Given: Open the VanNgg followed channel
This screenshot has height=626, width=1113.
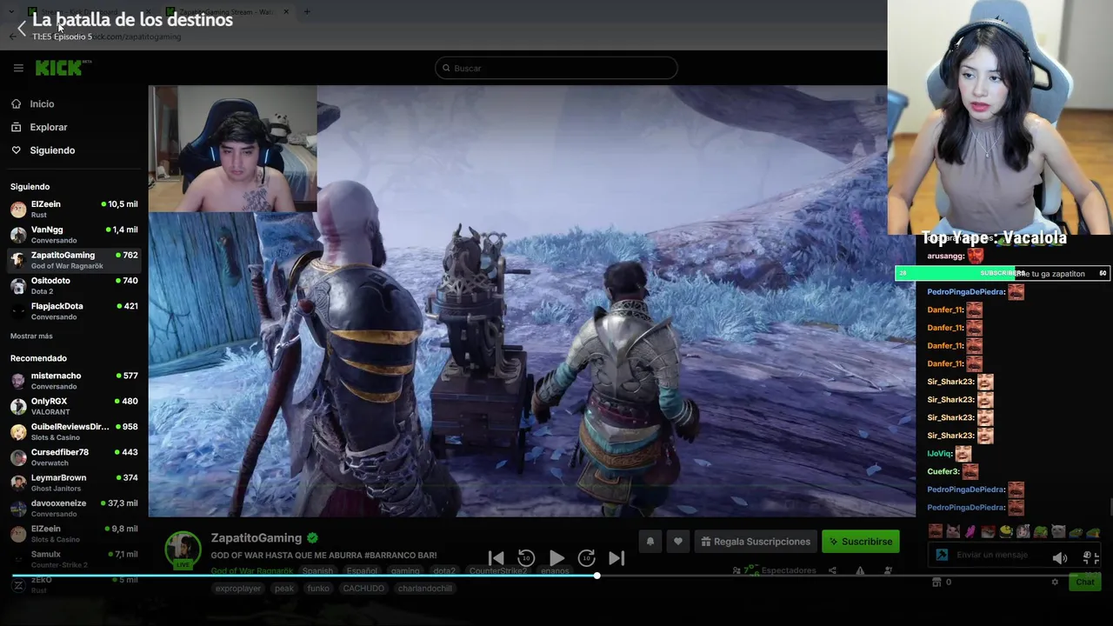Looking at the screenshot, I should [74, 235].
